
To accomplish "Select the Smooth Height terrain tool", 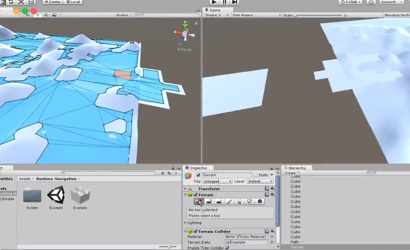I will (x=219, y=202).
